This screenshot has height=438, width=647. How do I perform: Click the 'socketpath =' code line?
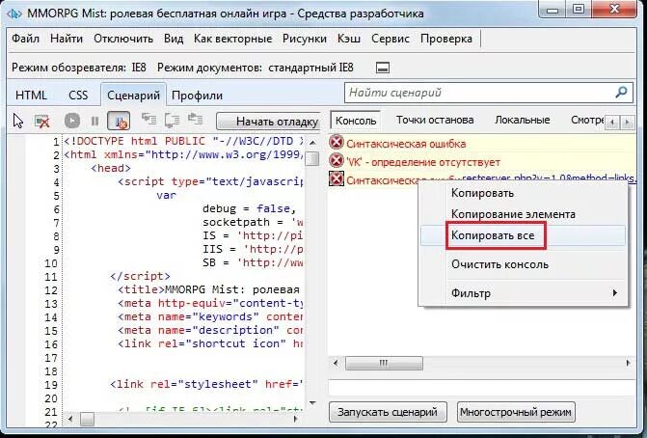(x=253, y=223)
